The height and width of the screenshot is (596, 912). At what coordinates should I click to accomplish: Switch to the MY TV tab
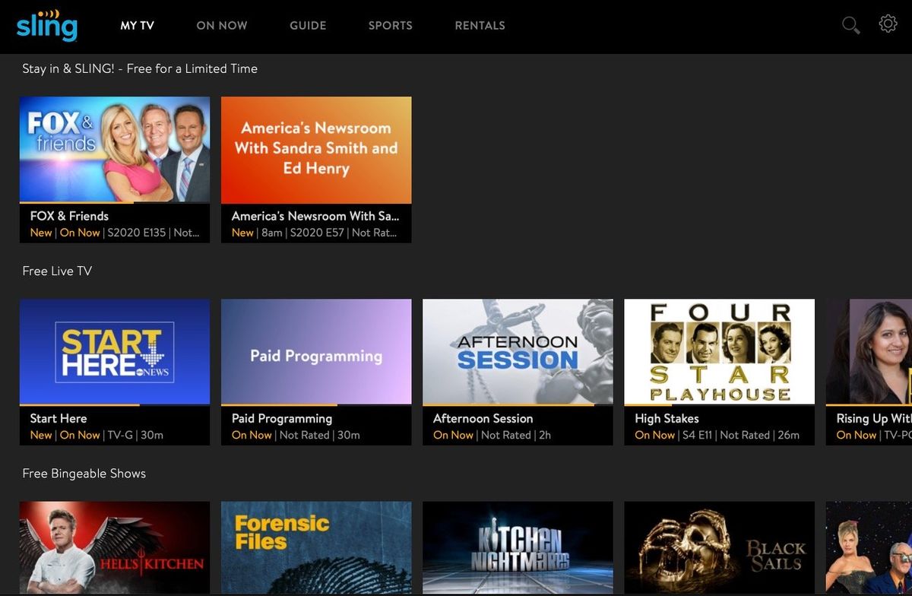tap(137, 25)
